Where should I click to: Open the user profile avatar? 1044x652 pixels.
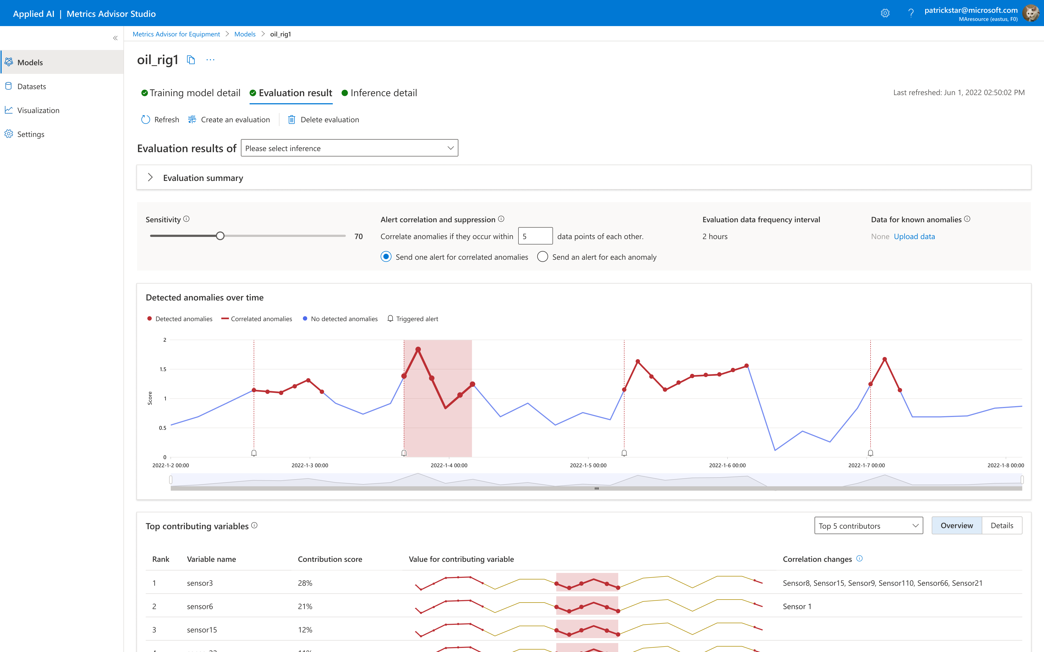click(x=1031, y=13)
